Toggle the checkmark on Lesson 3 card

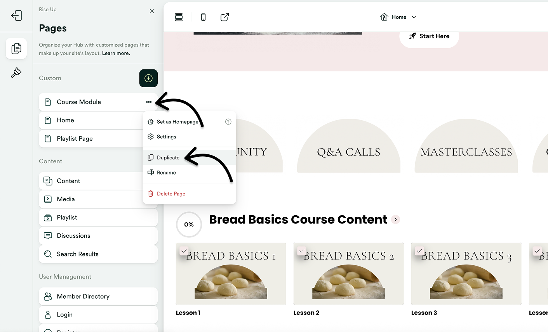click(419, 251)
